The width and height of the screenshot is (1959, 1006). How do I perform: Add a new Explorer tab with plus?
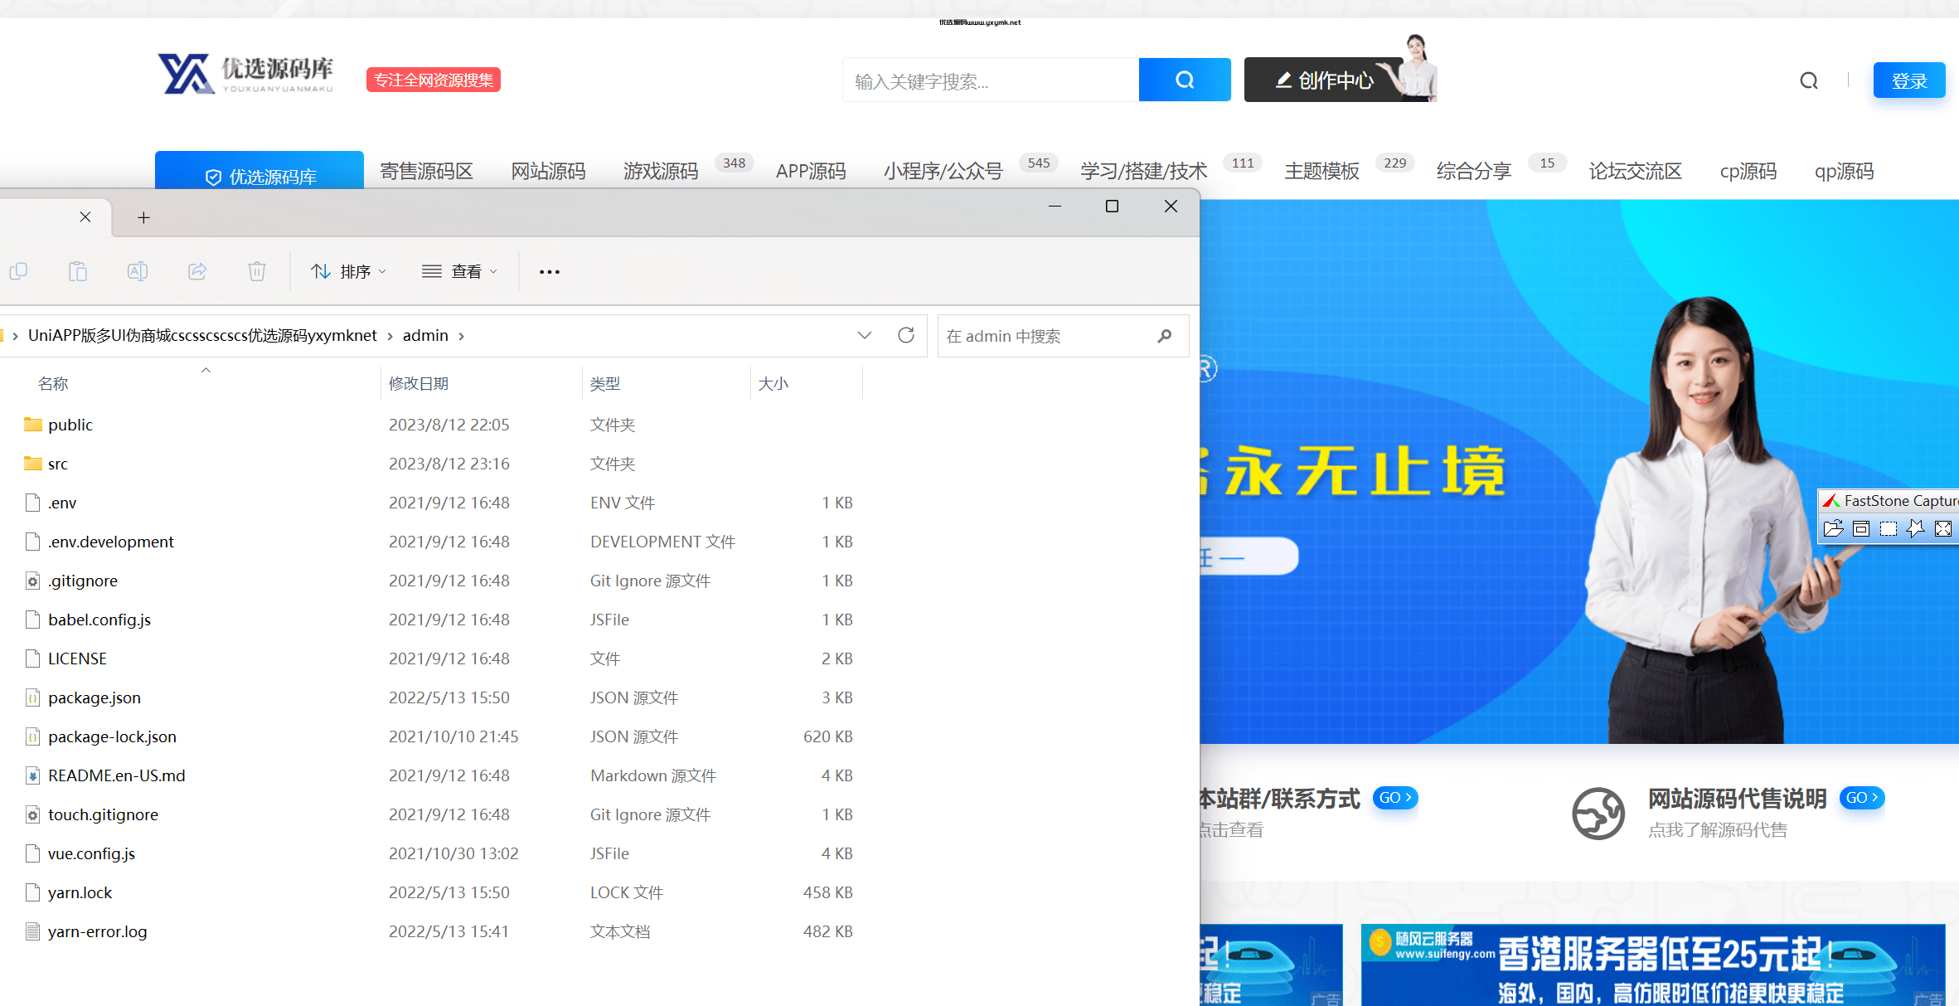(143, 217)
